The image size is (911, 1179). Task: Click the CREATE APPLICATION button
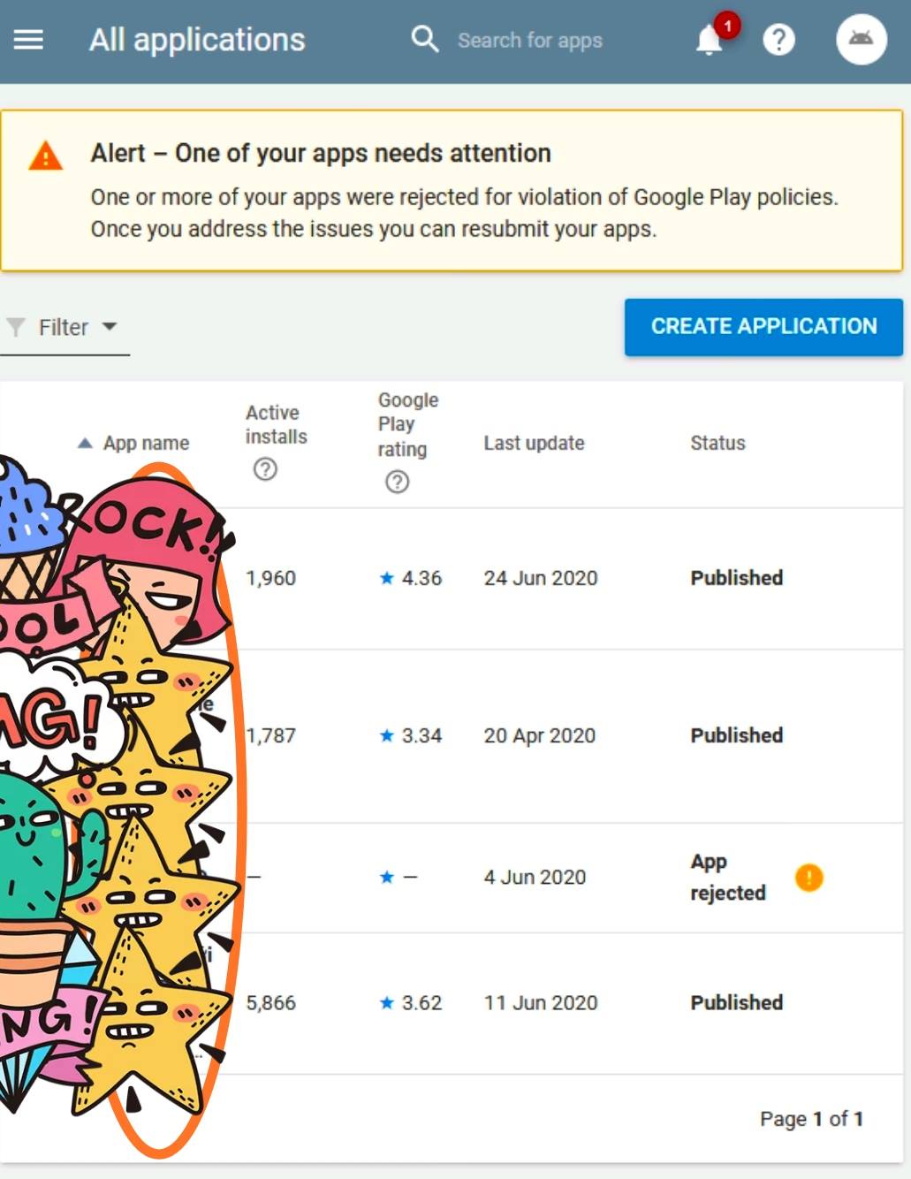763,326
